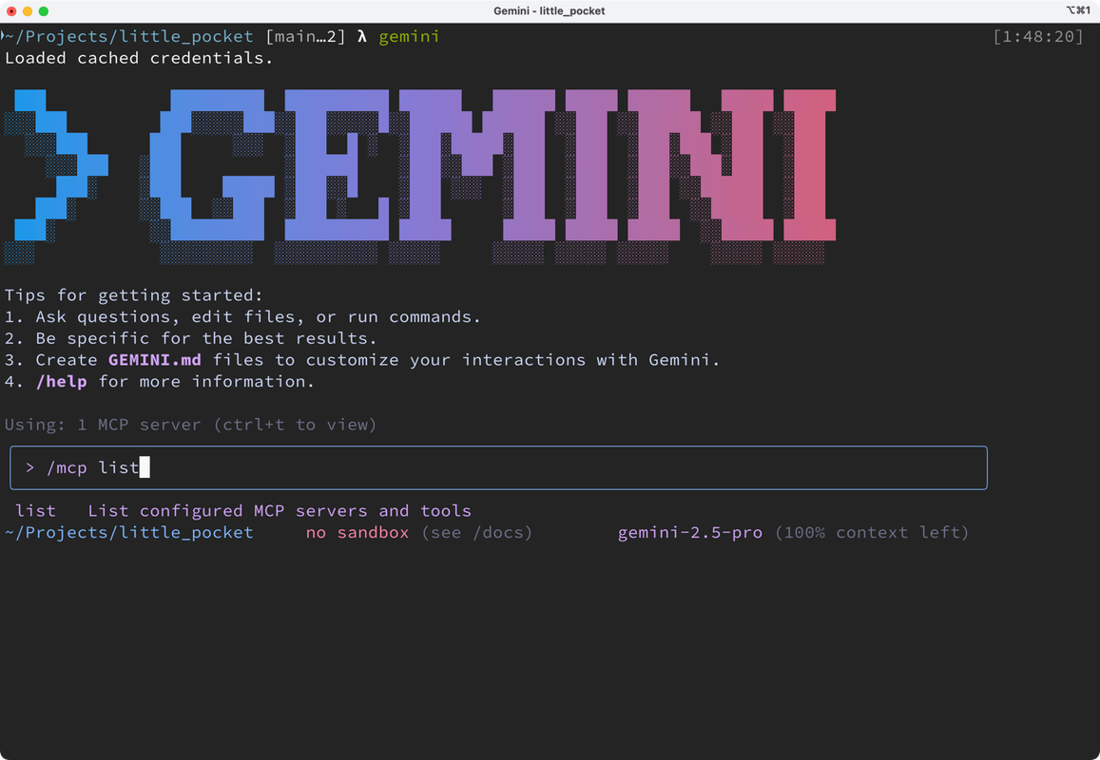Click the 'gemini' command in shell prompt
Viewport: 1100px width, 760px height.
coord(409,36)
